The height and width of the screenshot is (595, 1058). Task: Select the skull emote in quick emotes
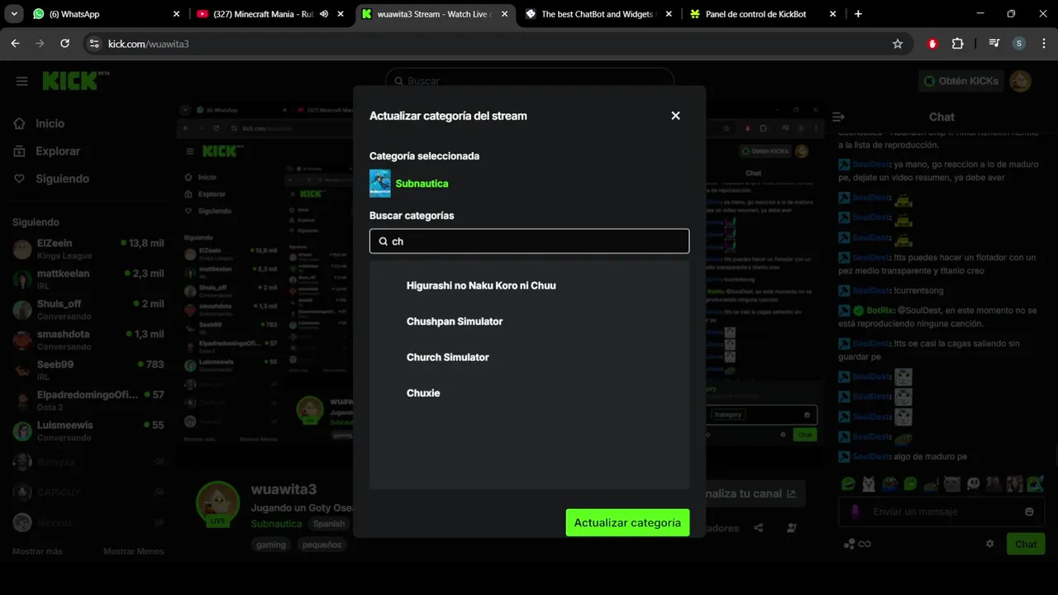pos(973,483)
